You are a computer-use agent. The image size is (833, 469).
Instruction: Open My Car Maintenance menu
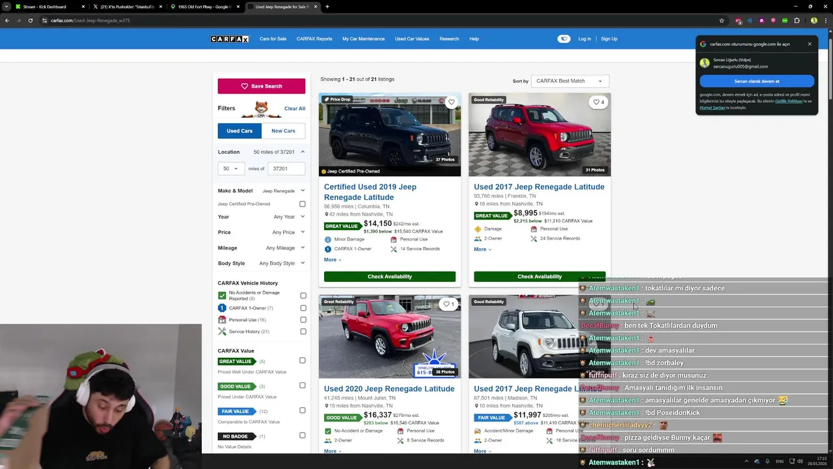[x=363, y=39]
